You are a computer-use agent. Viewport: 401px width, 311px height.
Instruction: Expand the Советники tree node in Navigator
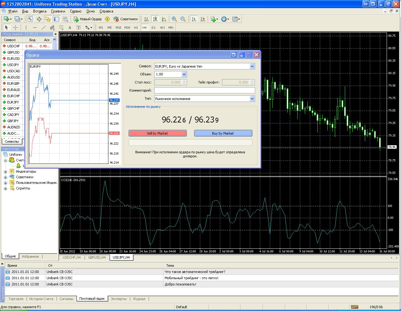5,177
